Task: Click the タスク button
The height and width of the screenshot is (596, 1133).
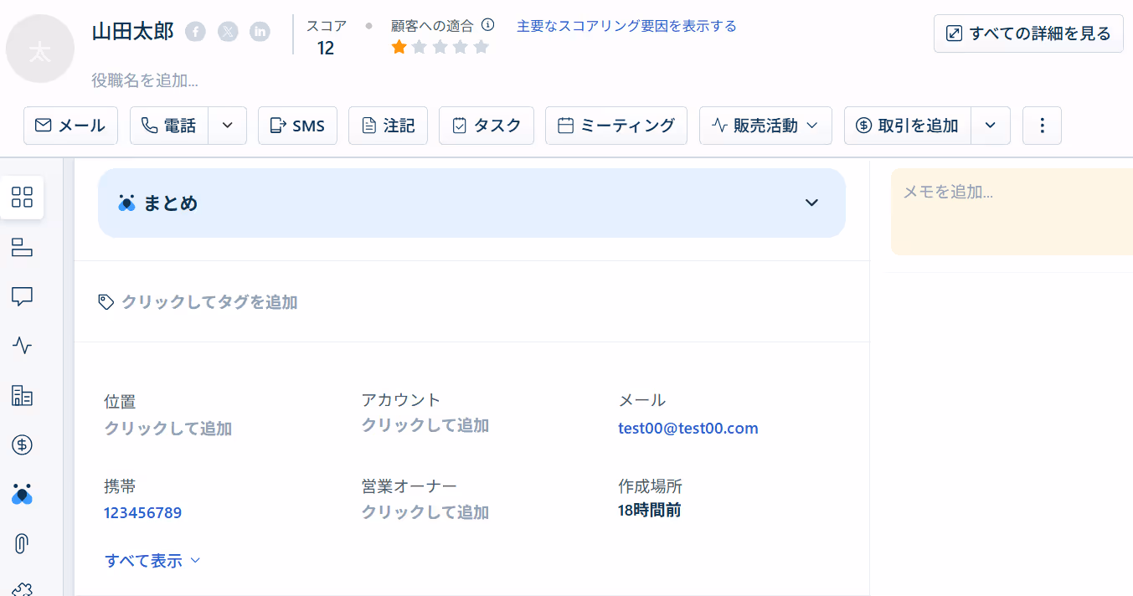Action: pyautogui.click(x=487, y=126)
